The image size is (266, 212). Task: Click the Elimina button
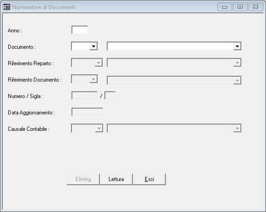click(83, 179)
